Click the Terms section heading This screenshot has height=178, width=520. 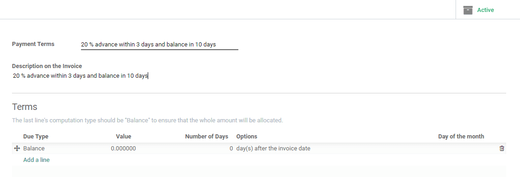24,107
